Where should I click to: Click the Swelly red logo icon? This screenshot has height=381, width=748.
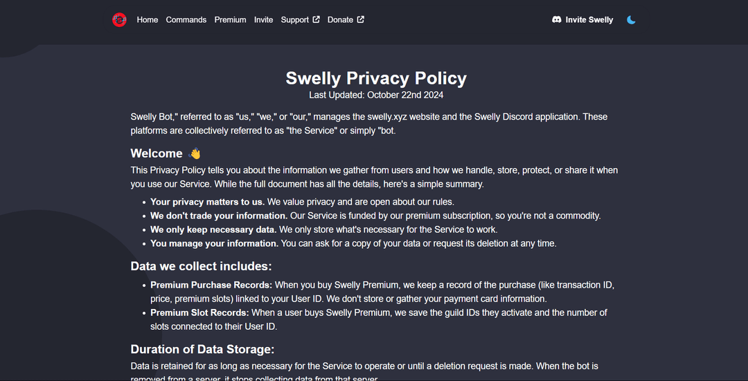[x=119, y=20]
